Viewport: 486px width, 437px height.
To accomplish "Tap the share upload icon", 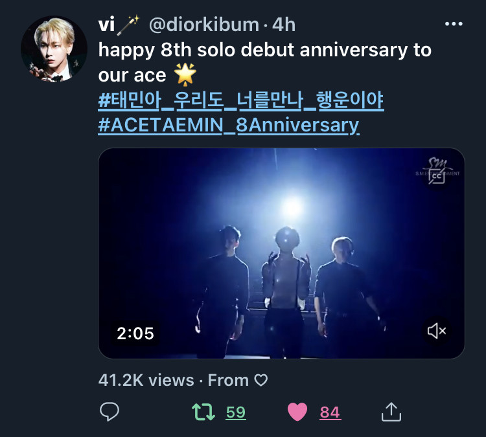I will [391, 412].
